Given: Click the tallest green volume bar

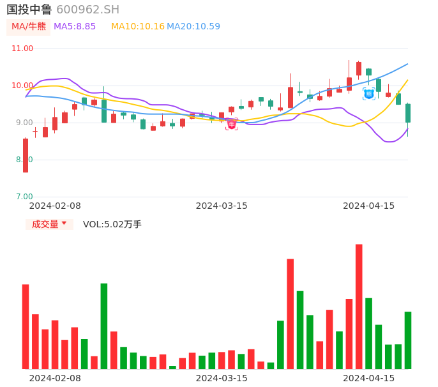Looking at the screenshot, I should (x=104, y=326).
